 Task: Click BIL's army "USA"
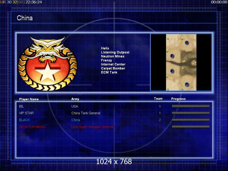(x=75, y=106)
